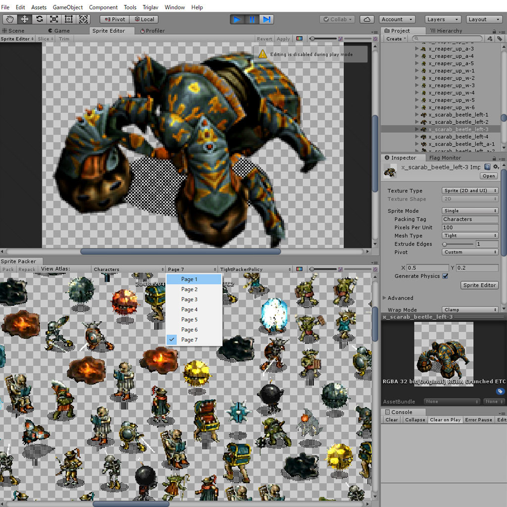The image size is (507, 507).
Task: Click the asset label tag icon in preview
Action: tap(500, 391)
